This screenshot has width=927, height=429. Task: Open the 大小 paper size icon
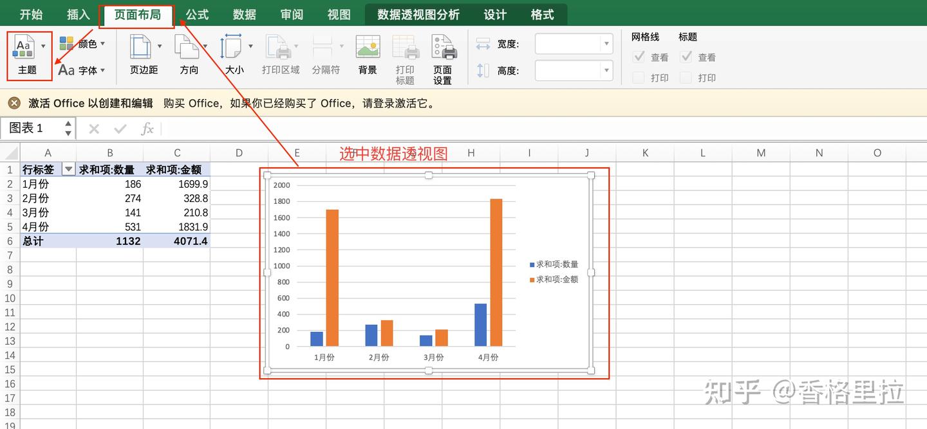[230, 47]
